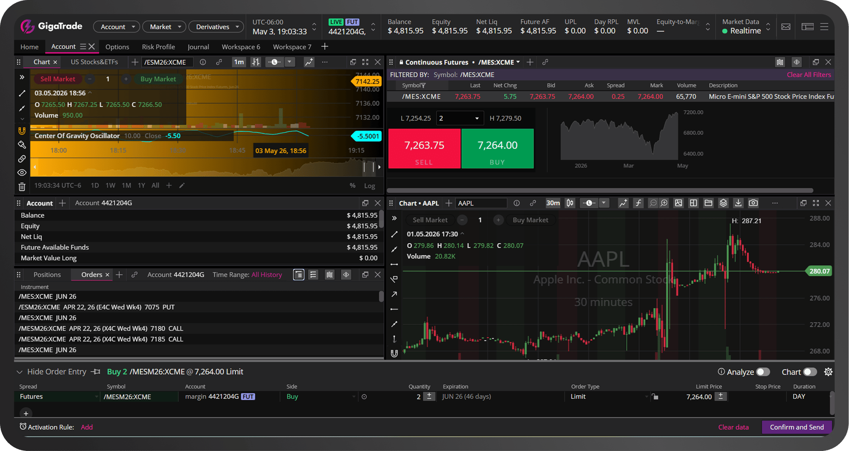The width and height of the screenshot is (849, 451).
Task: Toggle Log scale on ESM26 chart
Action: (369, 186)
